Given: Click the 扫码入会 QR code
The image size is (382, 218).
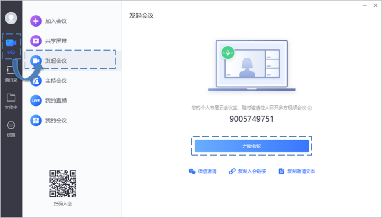Looking at the screenshot, I should click(x=63, y=183).
